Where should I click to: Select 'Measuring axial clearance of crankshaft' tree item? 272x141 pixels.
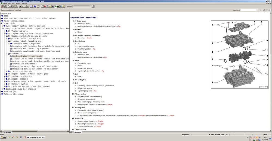click(35, 66)
